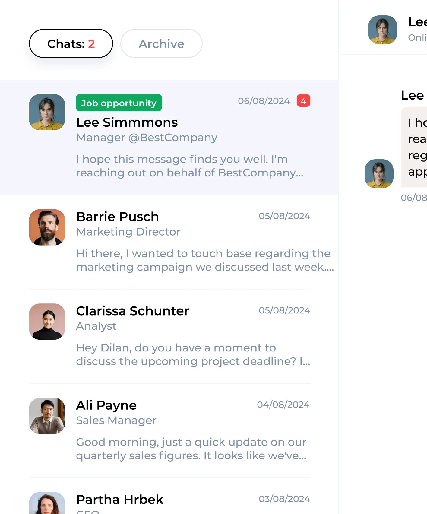Viewport: 427px width, 514px height.
Task: Click Ali Payne's profile photo
Action: click(47, 416)
